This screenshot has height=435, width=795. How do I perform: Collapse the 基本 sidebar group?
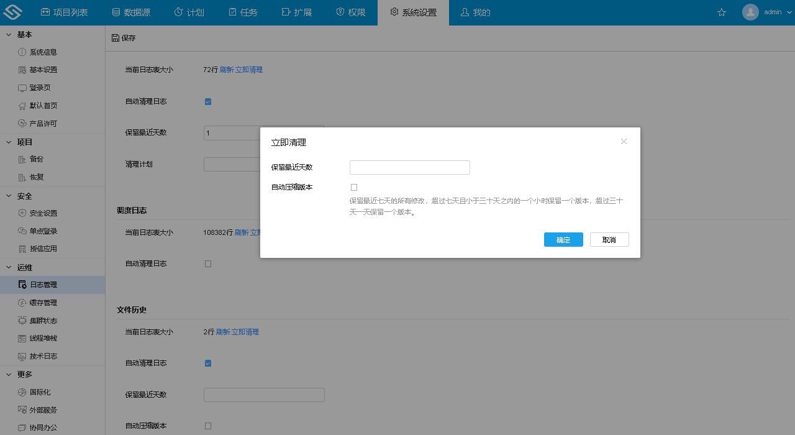[9, 35]
